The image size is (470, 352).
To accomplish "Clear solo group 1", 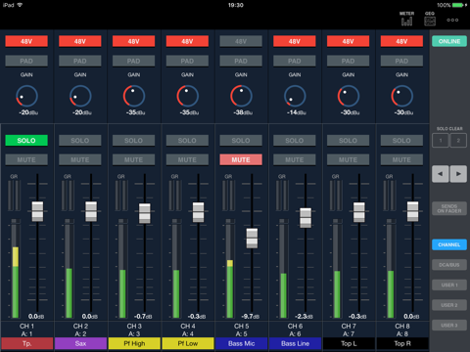I will [441, 141].
